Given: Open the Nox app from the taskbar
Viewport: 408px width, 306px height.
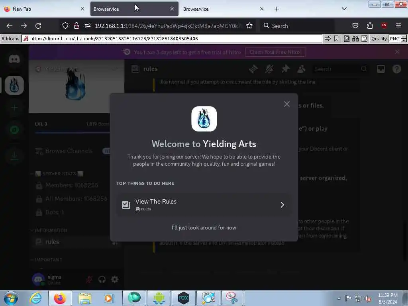Looking at the screenshot, I should 184,298.
